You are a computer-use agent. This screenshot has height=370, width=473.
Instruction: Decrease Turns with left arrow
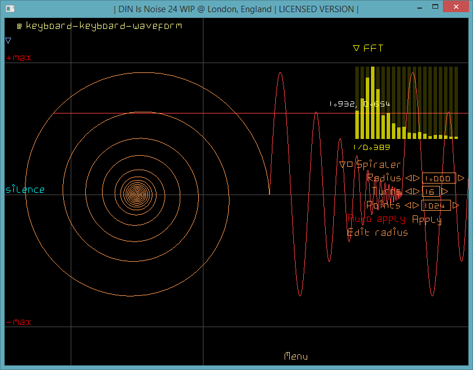[407, 192]
